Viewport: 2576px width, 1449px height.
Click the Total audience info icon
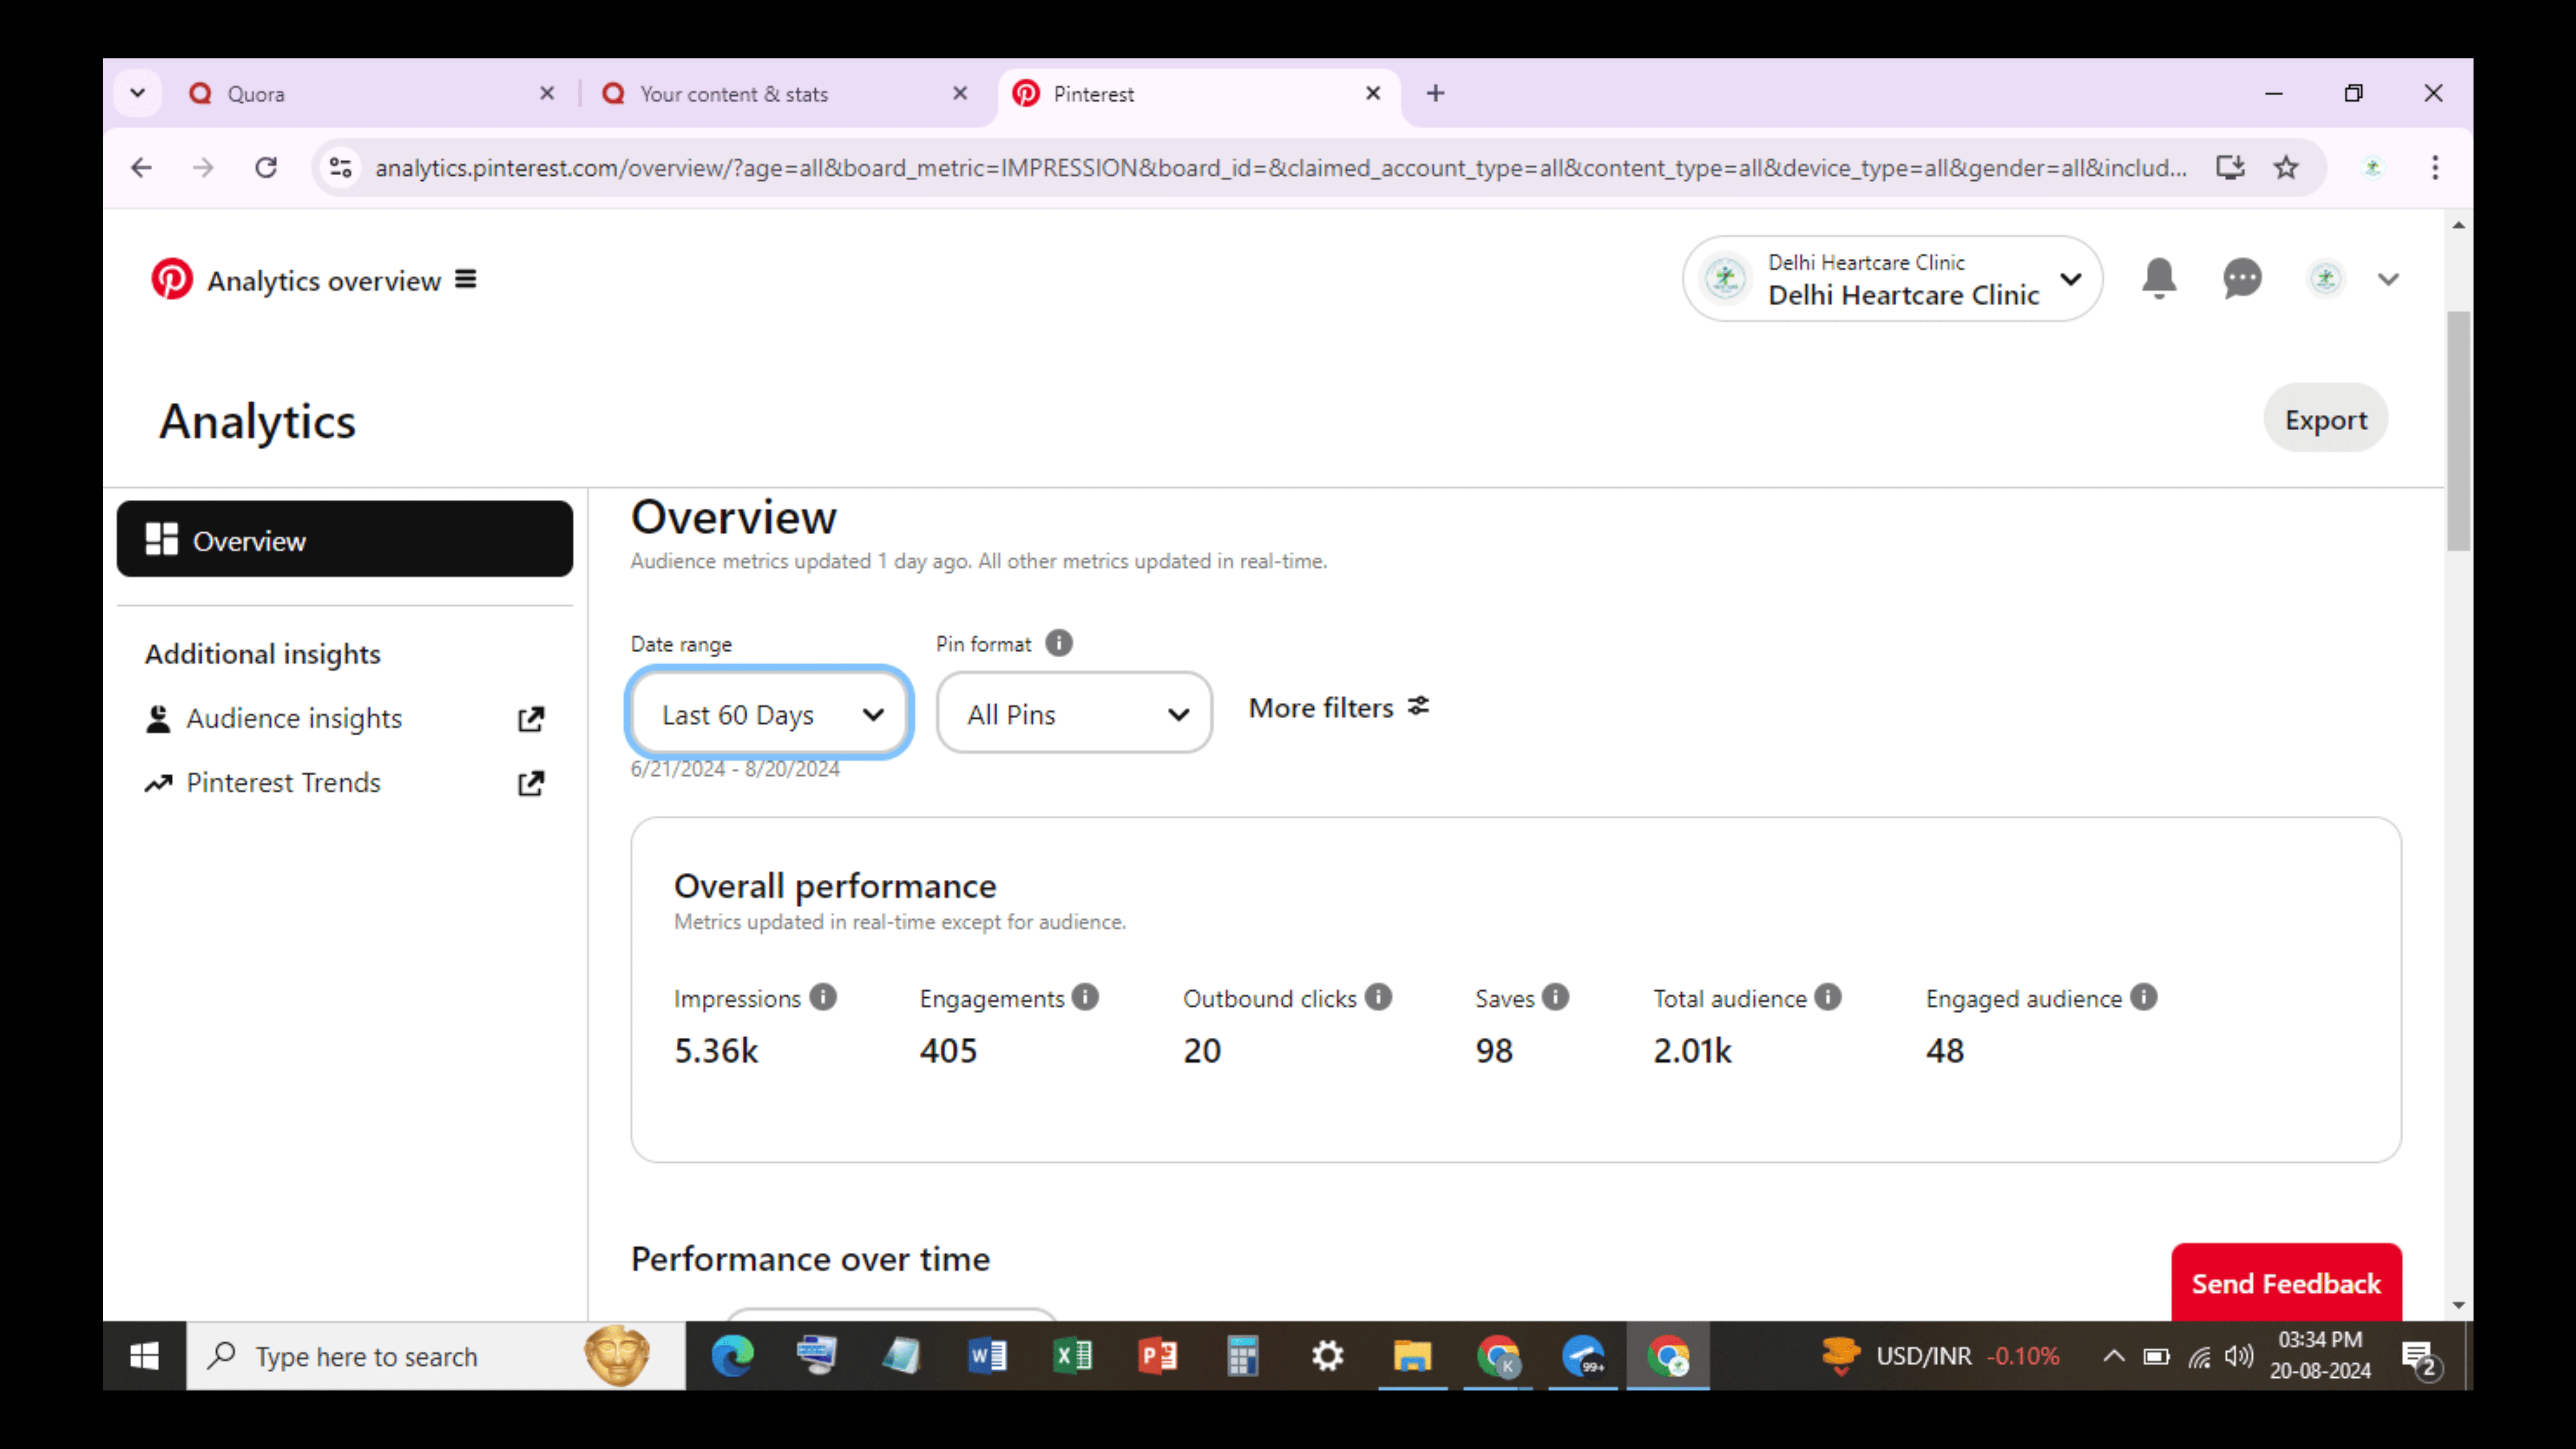pyautogui.click(x=1828, y=997)
